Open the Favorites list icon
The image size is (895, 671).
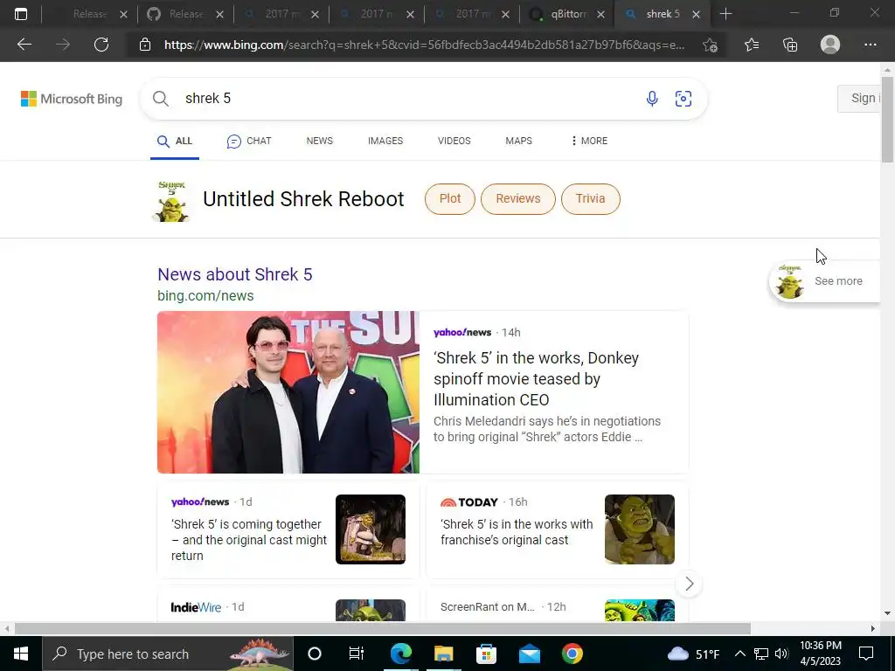coord(752,45)
